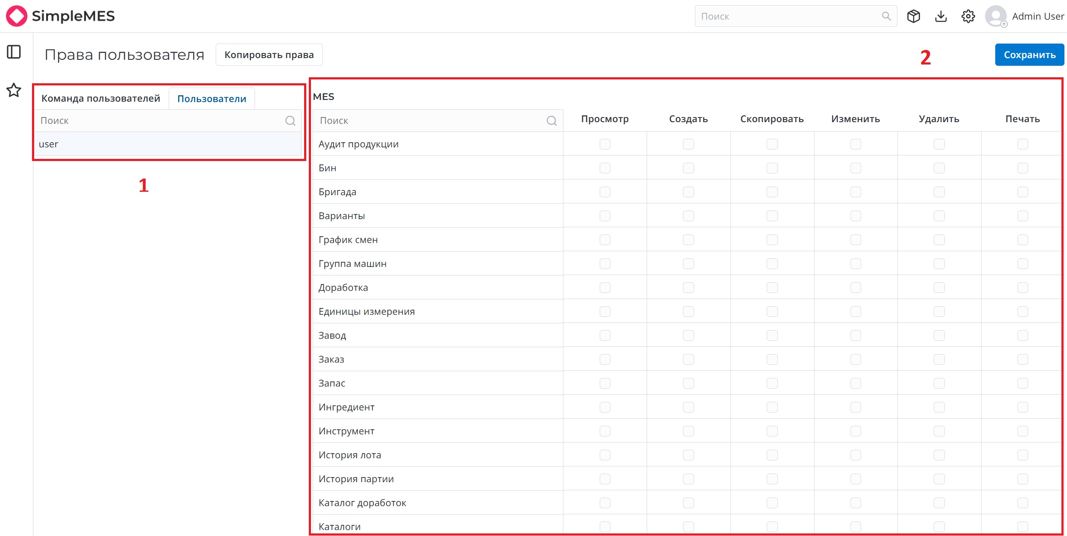
Task: Enable Просмотр checkbox for Аудит продукции
Action: (605, 144)
